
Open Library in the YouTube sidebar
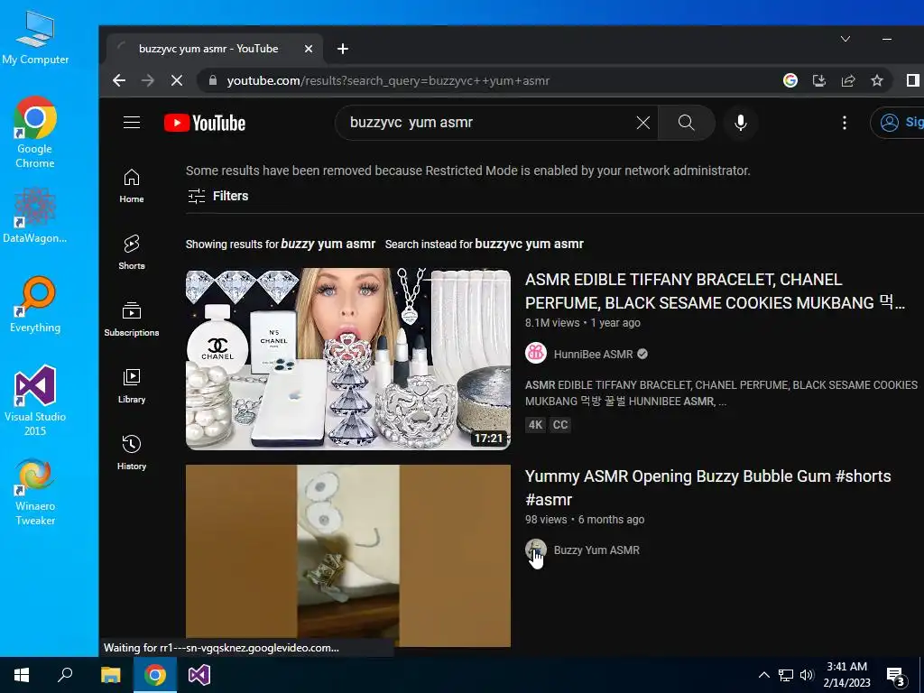(x=132, y=385)
